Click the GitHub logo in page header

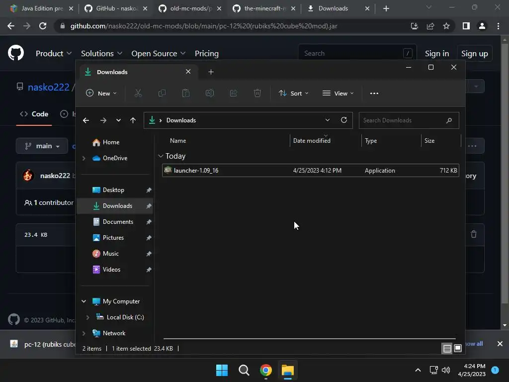tap(16, 53)
